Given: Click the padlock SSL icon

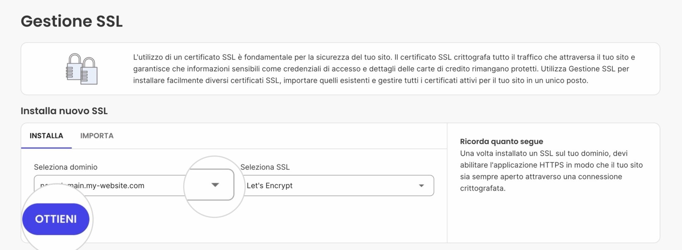Looking at the screenshot, I should pyautogui.click(x=82, y=69).
